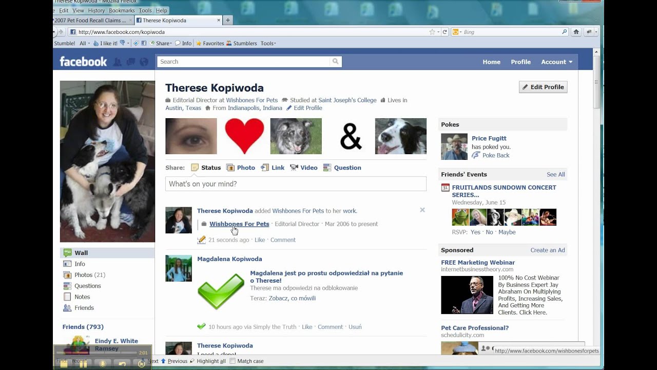
Task: Expand the StumbleUpon All dropdown
Action: tap(84, 43)
